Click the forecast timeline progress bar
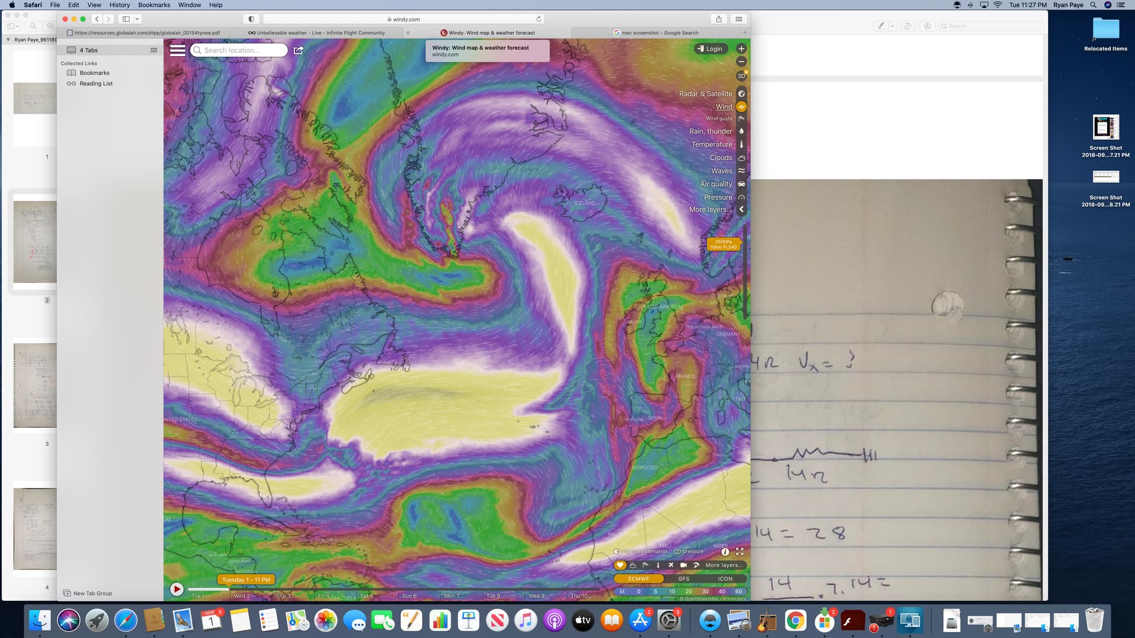Viewport: 1135px width, 638px height. [390, 589]
